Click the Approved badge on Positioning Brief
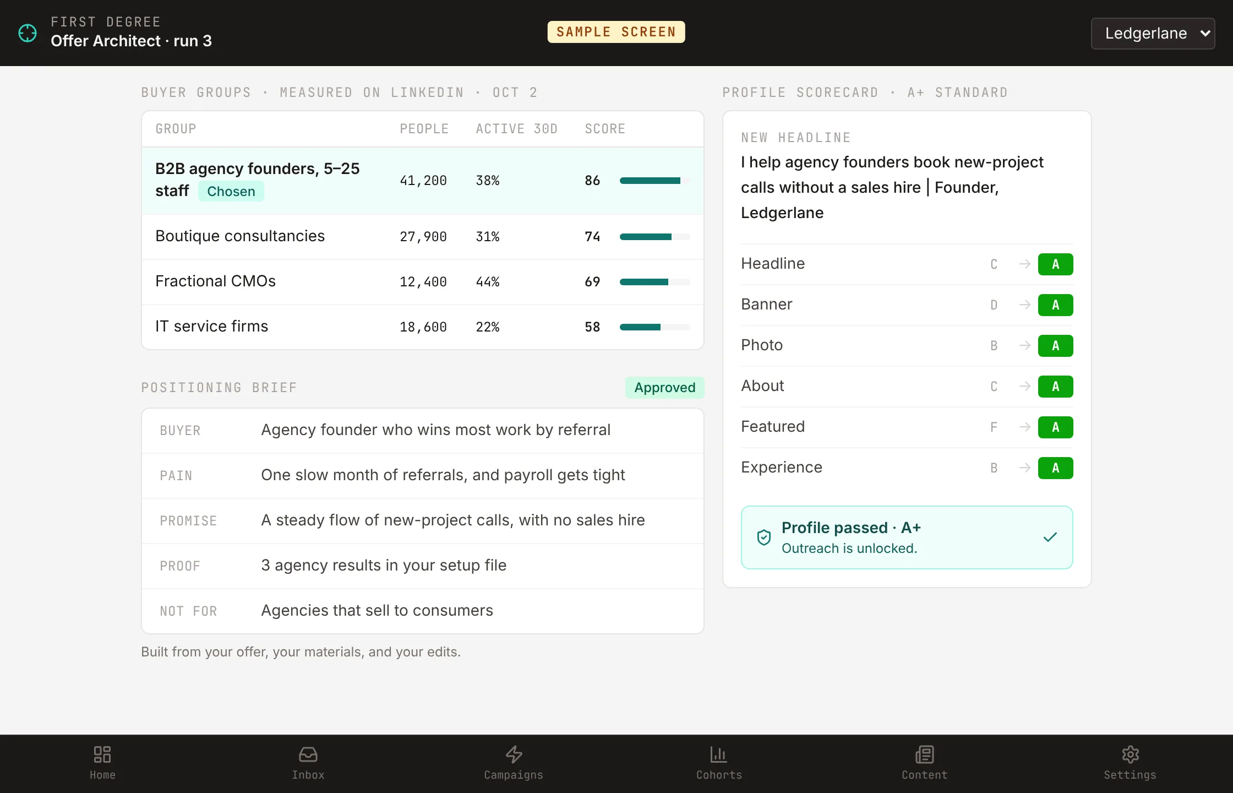 click(x=664, y=388)
